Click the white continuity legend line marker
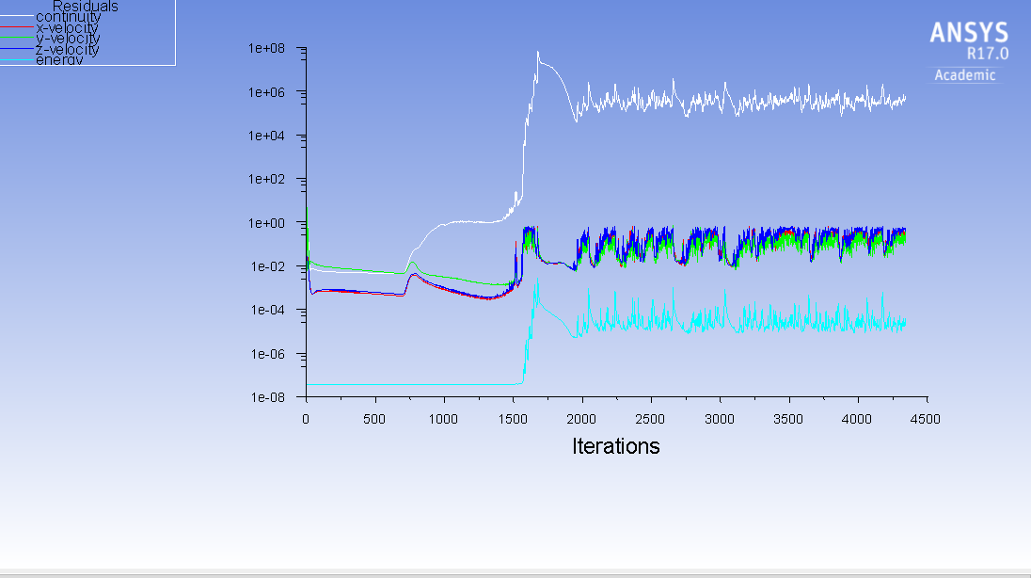 17,16
